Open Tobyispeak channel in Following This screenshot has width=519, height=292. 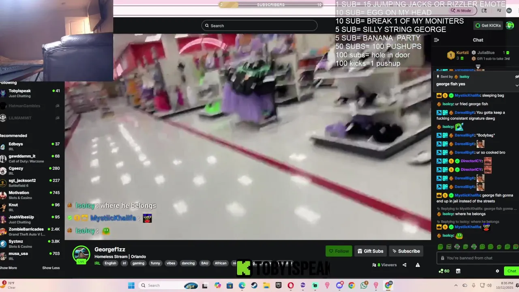(30, 93)
